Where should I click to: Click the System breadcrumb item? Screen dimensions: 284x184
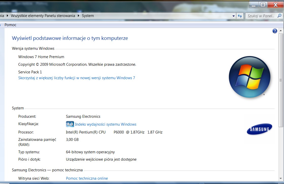[88, 16]
